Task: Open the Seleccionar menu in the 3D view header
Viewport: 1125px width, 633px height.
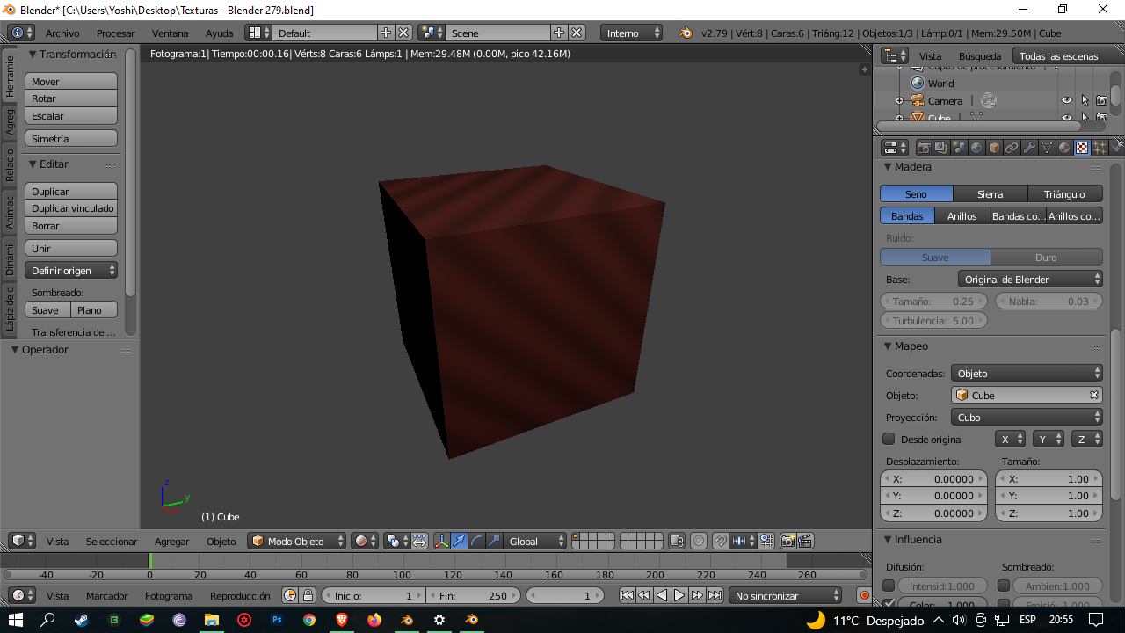Action: (x=112, y=542)
